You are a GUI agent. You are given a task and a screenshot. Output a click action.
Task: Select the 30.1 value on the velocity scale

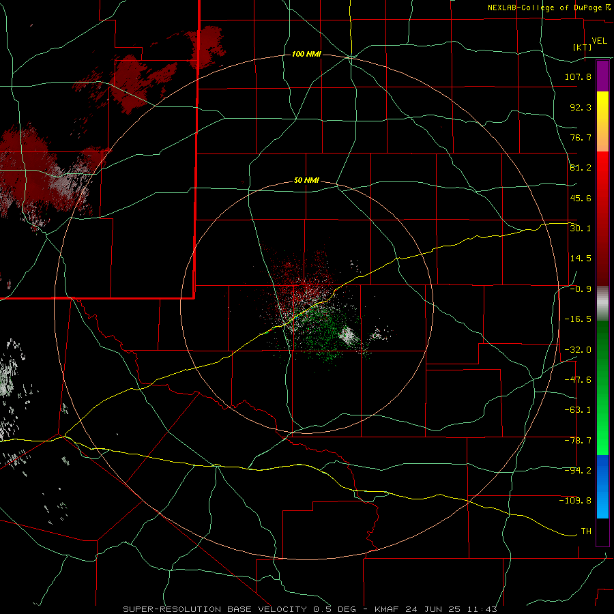(x=581, y=229)
